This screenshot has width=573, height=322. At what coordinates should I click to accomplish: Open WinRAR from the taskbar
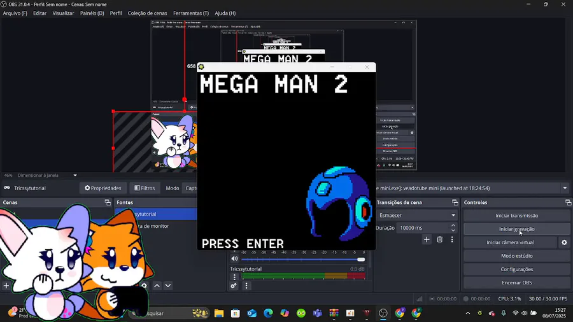pyautogui.click(x=334, y=313)
